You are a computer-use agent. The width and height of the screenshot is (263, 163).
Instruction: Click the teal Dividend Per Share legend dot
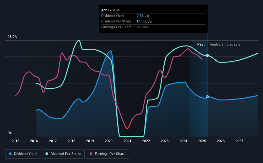pyautogui.click(x=47, y=154)
